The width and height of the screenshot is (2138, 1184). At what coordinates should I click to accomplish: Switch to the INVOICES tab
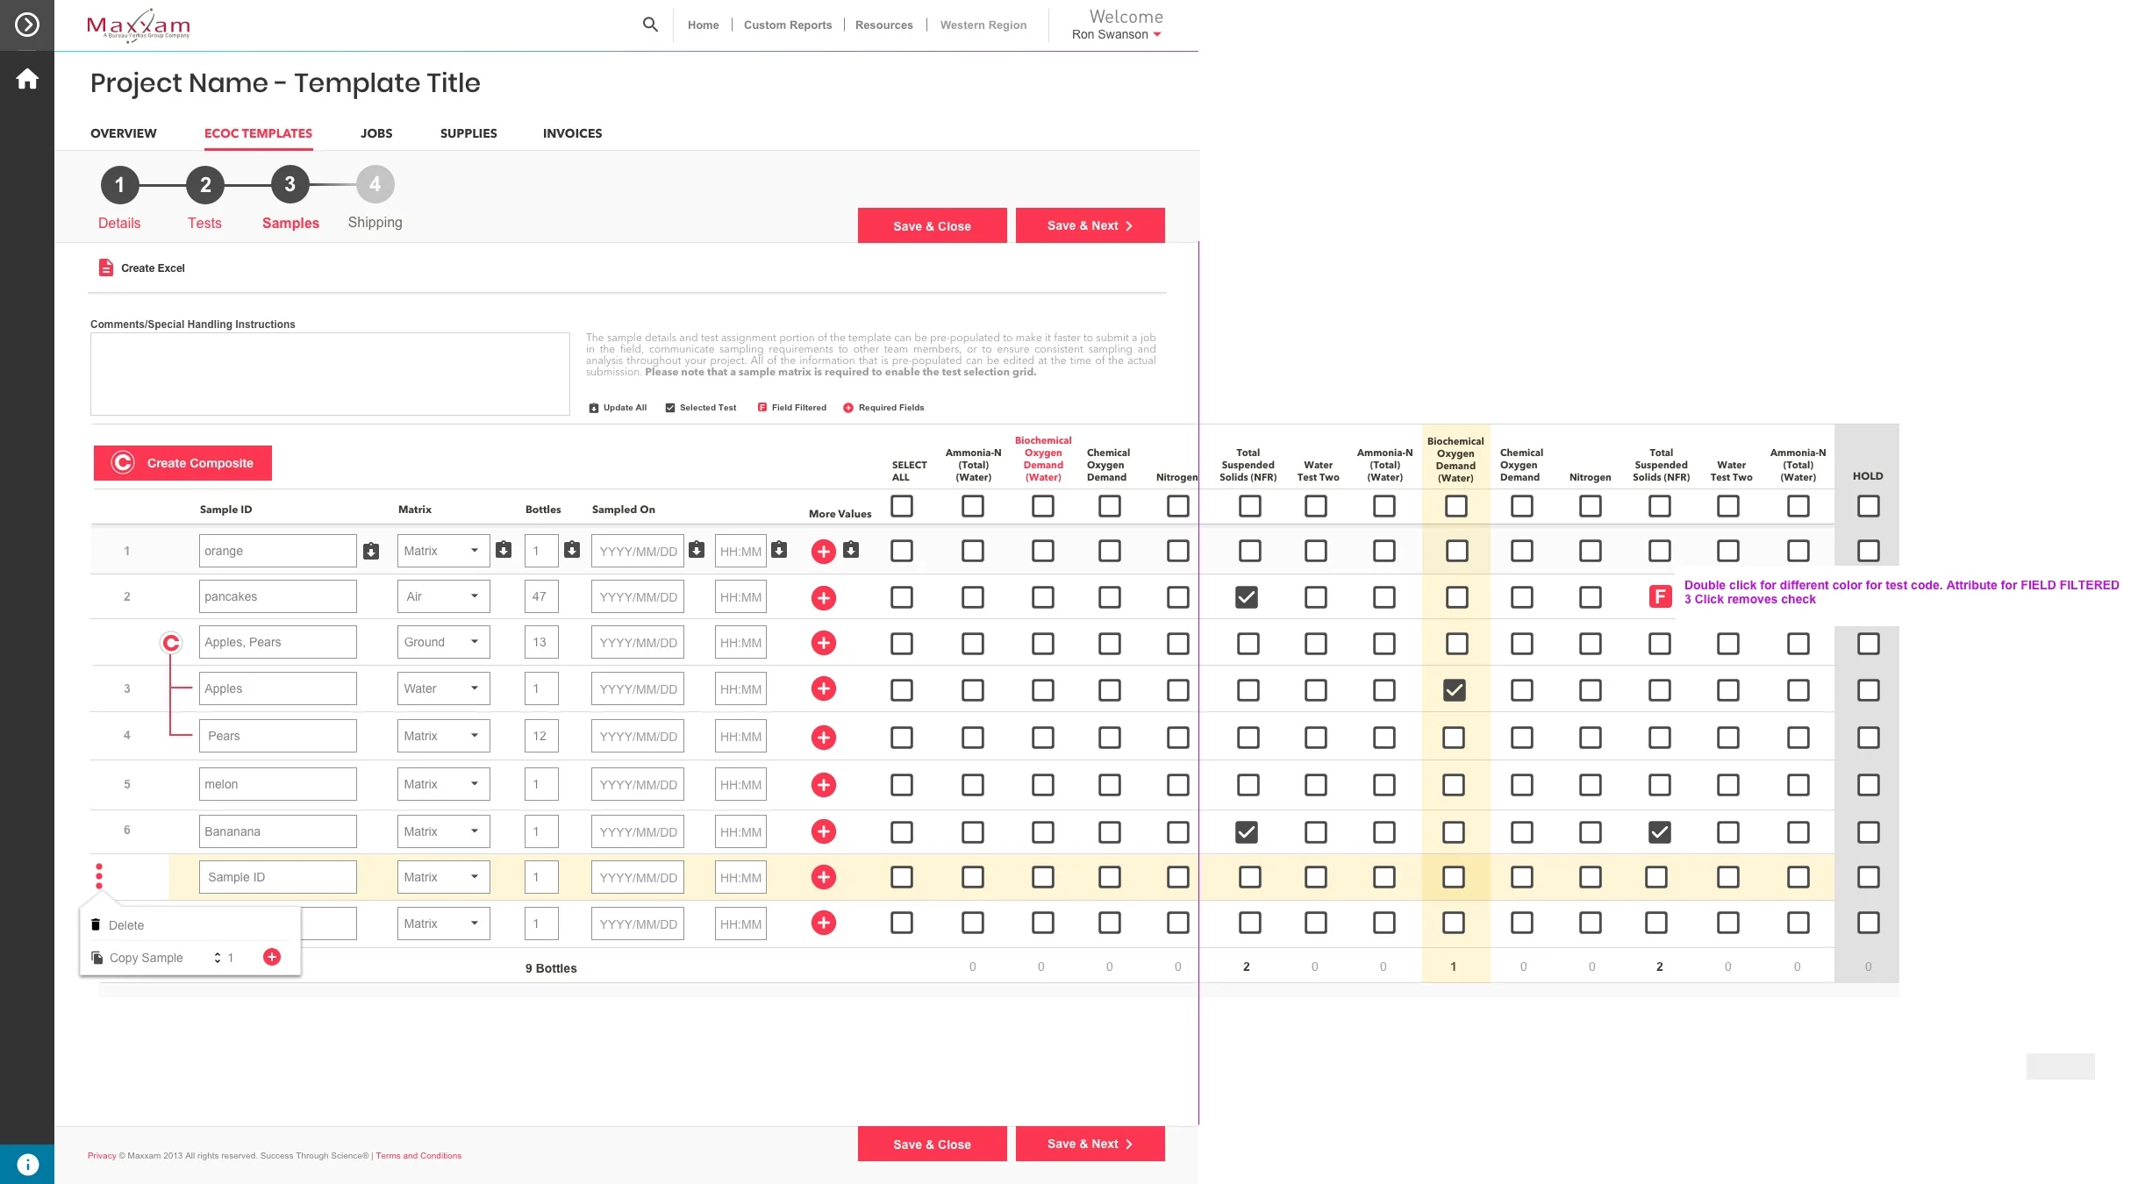click(572, 133)
